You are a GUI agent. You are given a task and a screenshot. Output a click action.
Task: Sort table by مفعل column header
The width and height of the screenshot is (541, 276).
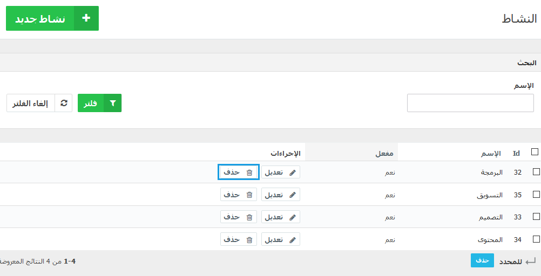click(384, 153)
